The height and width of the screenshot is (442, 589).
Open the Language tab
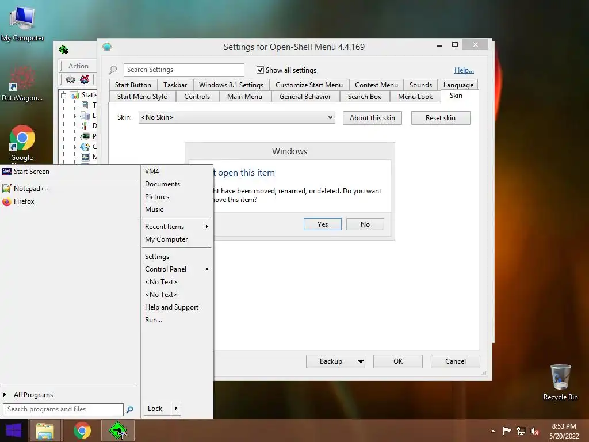coord(458,85)
